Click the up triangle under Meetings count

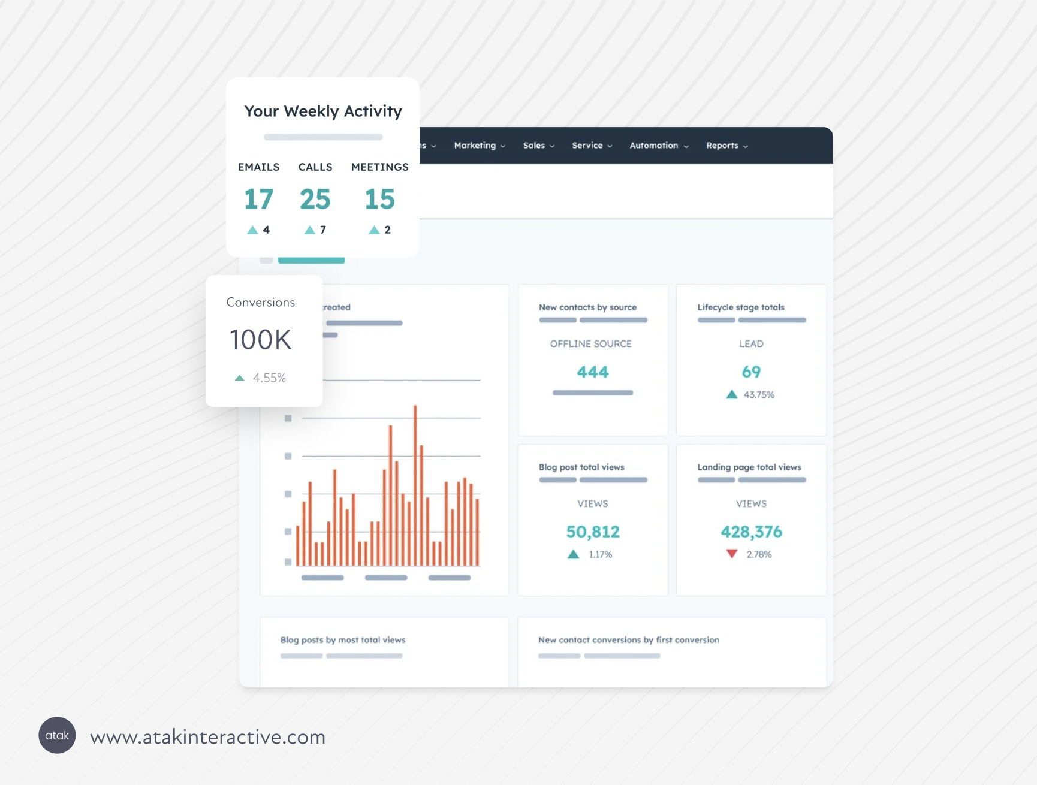tap(374, 230)
